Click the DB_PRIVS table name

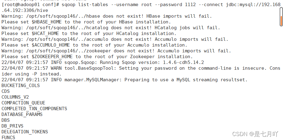[x=12, y=126]
